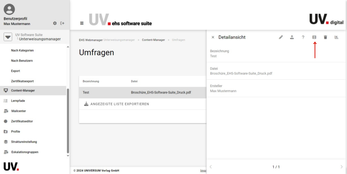This screenshot has width=347, height=174.
Task: Open Mailcenter from sidebar menu
Action: tap(18, 111)
